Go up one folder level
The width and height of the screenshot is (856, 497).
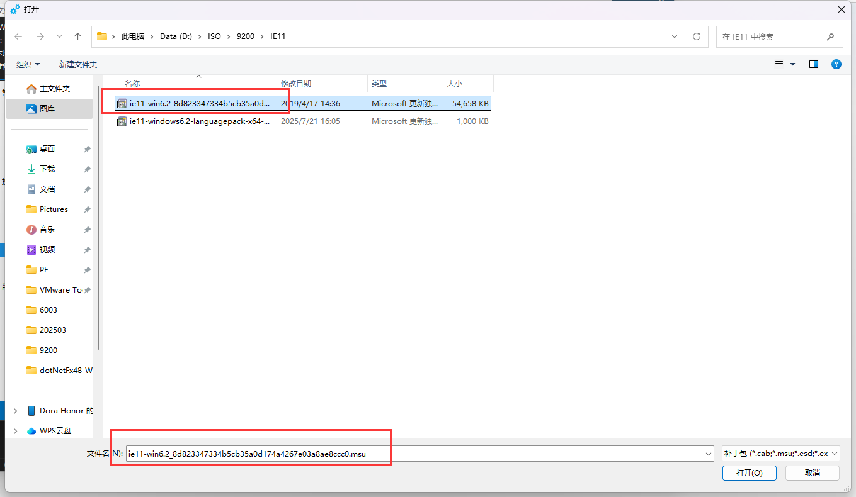77,36
